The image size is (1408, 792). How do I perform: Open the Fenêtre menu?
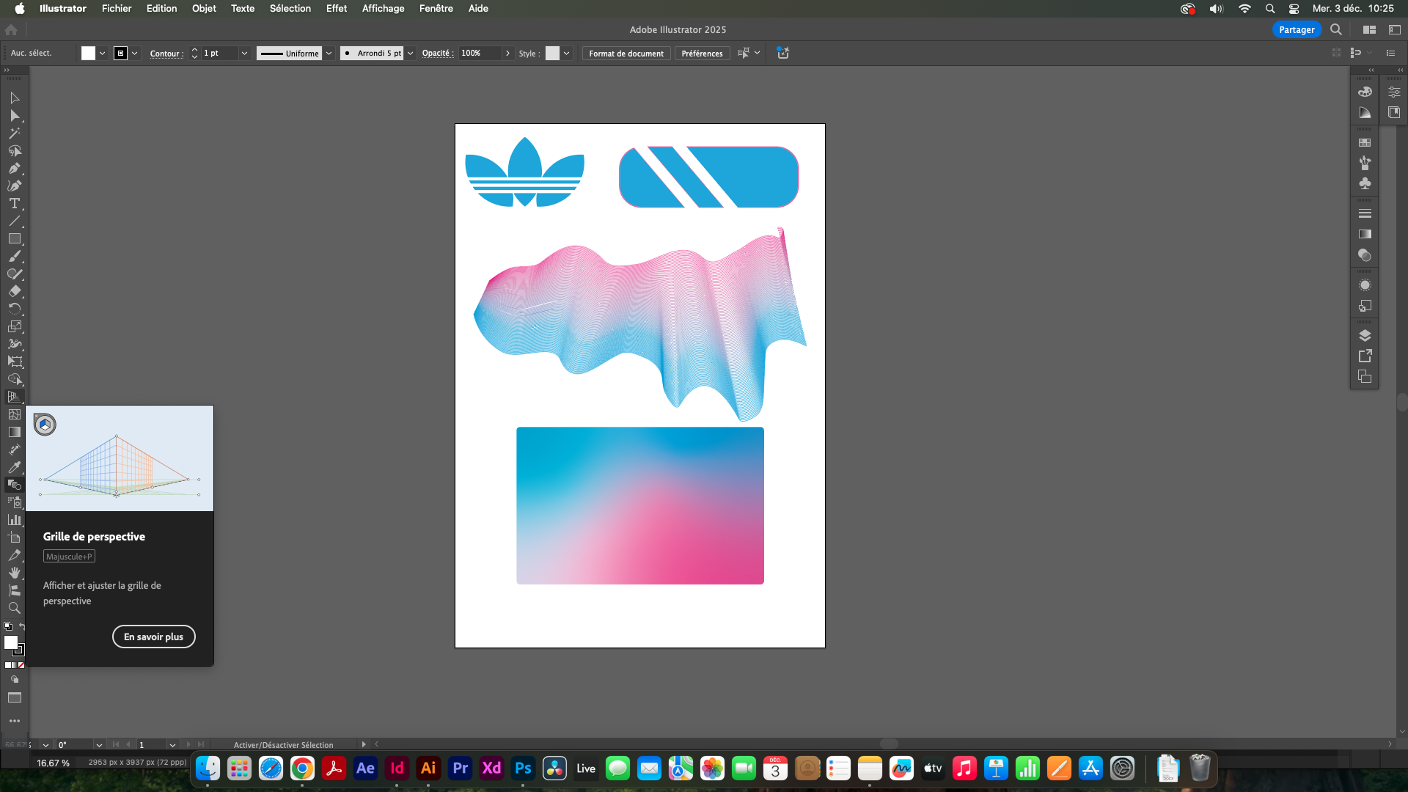point(436,9)
